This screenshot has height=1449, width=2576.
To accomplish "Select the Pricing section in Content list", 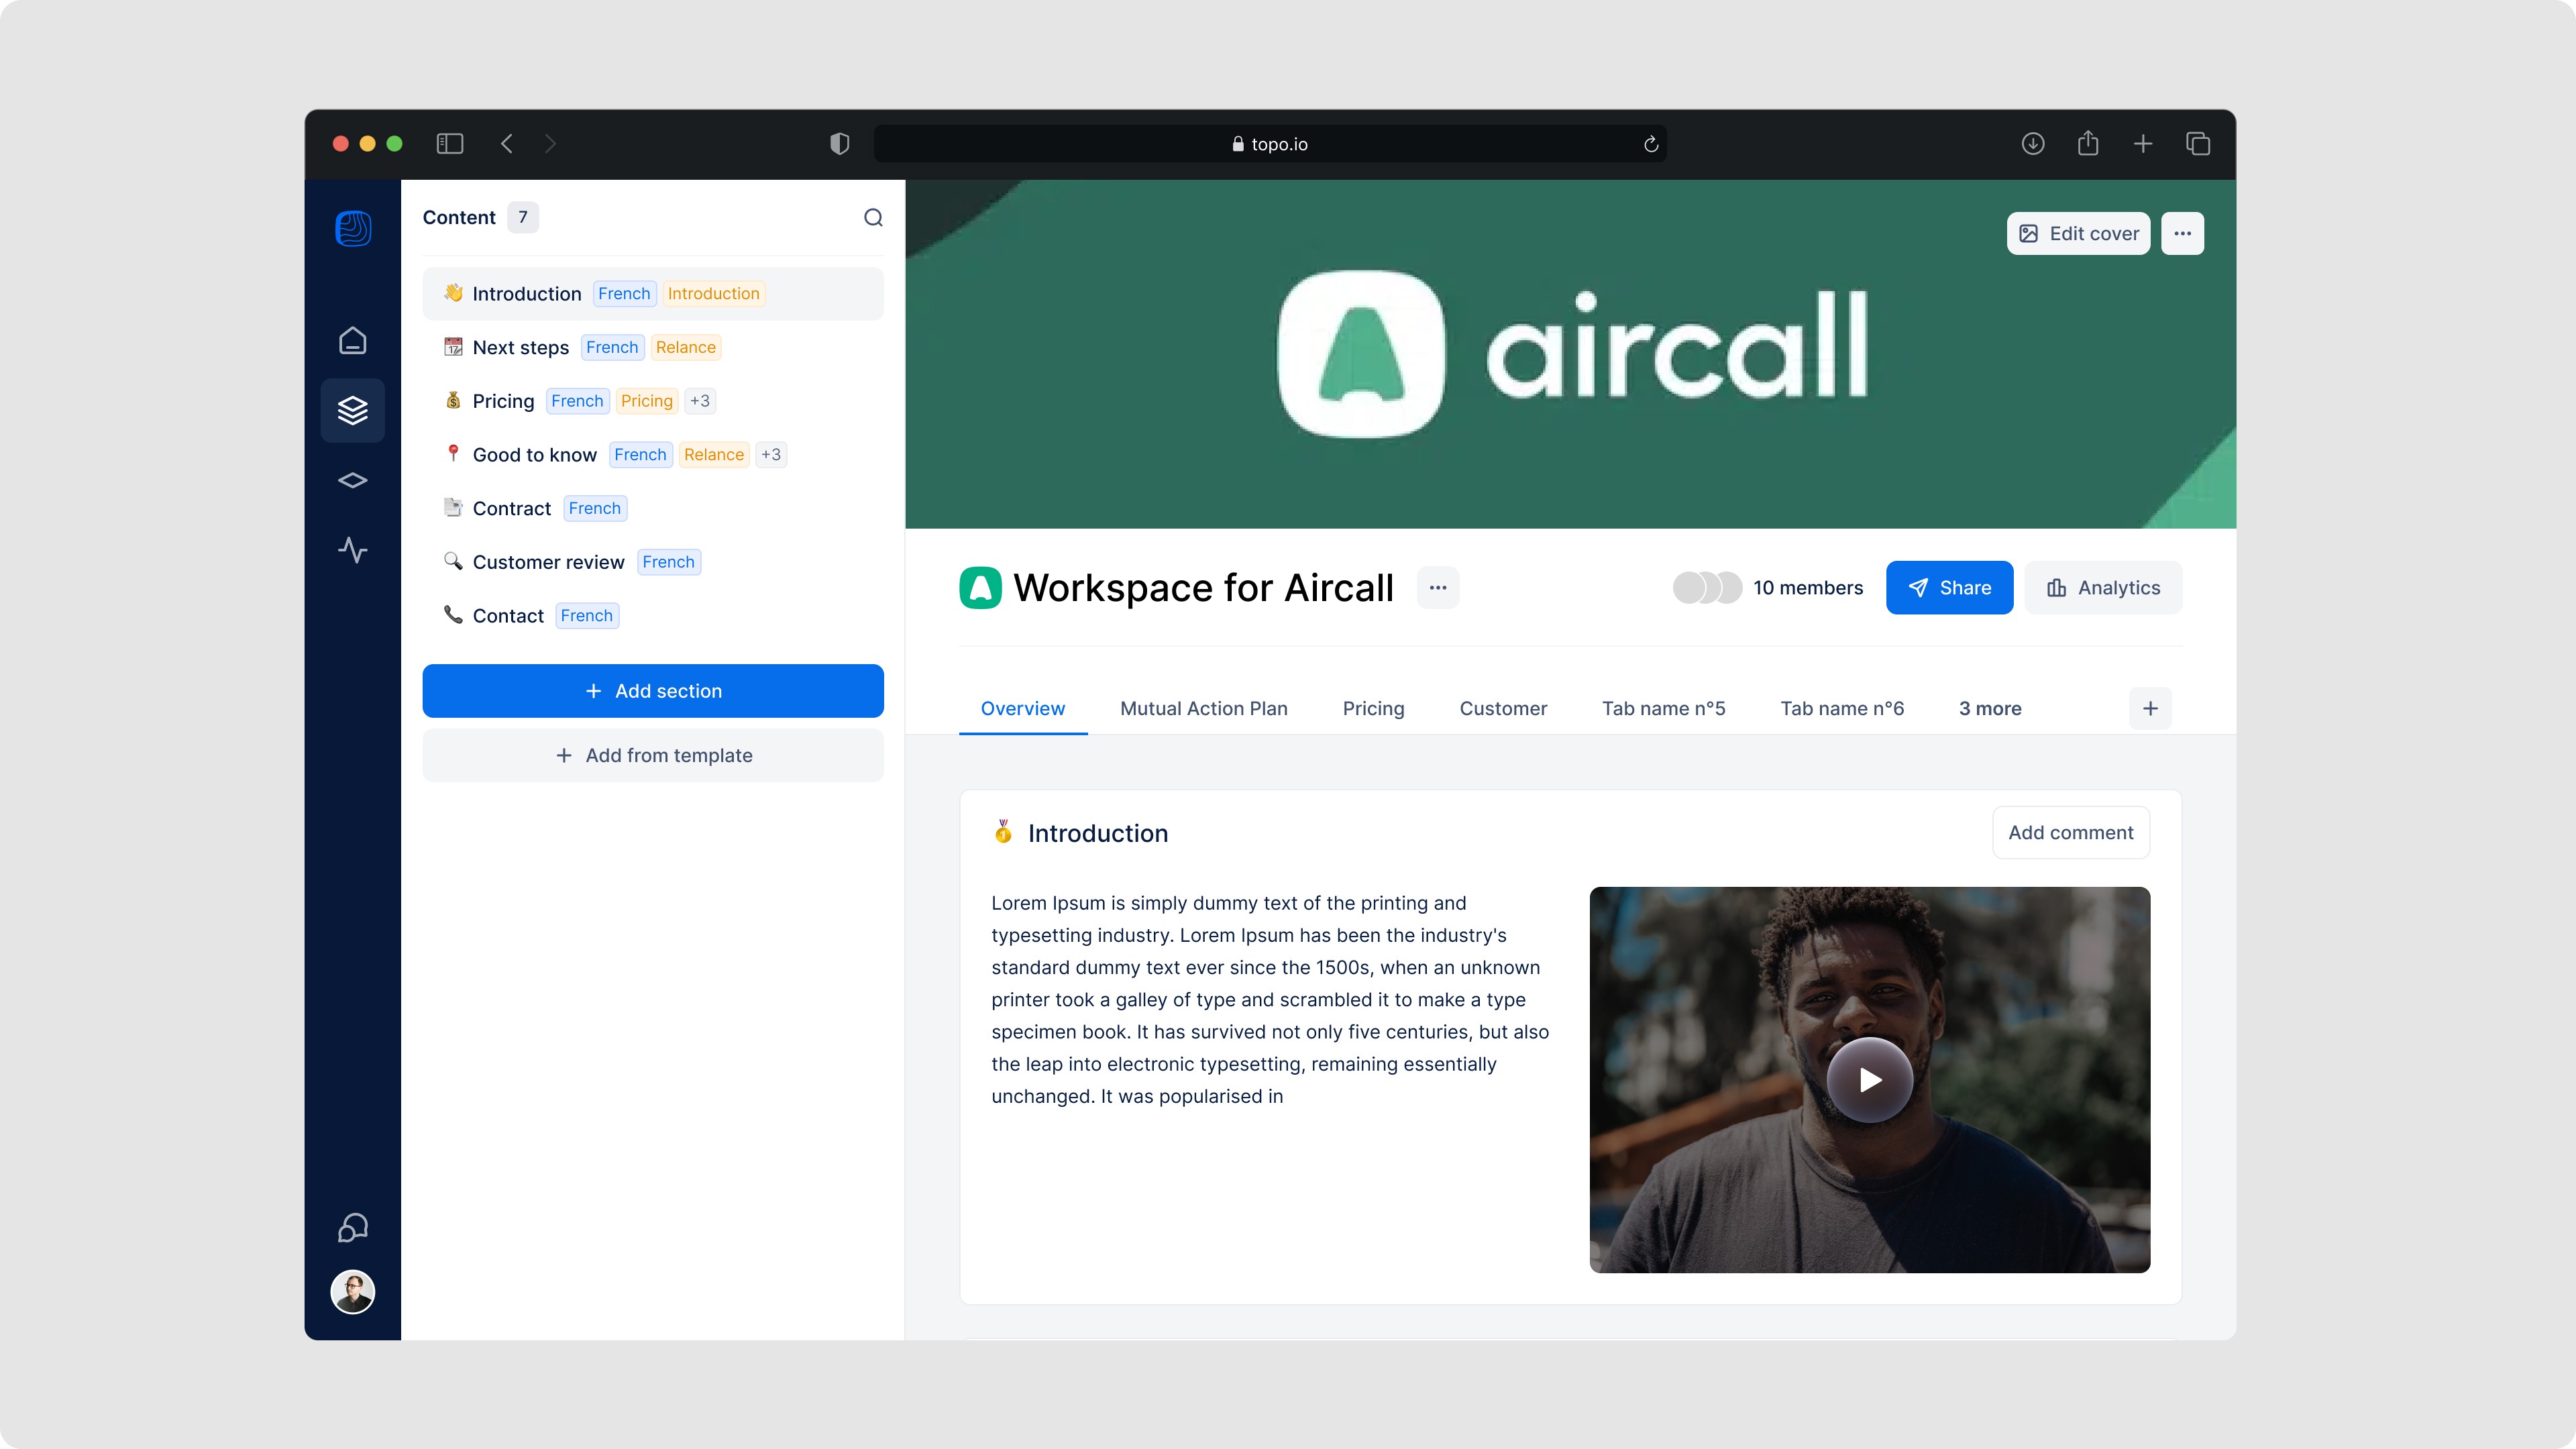I will click(x=653, y=401).
